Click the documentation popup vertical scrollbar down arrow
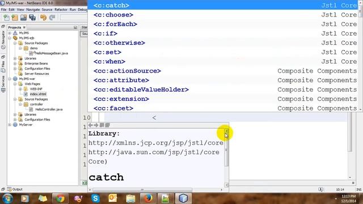The height and width of the screenshot is (204, 363). (x=226, y=185)
